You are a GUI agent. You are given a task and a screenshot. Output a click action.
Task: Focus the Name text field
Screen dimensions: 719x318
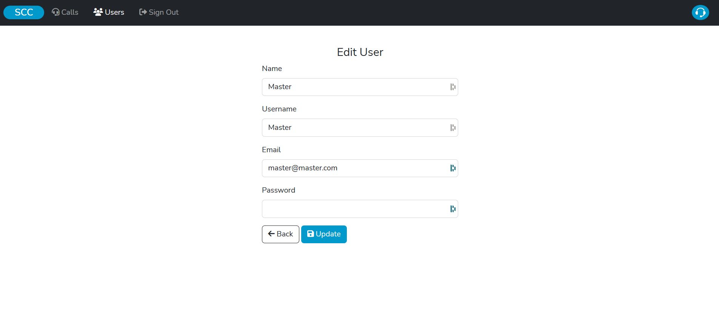click(355, 87)
